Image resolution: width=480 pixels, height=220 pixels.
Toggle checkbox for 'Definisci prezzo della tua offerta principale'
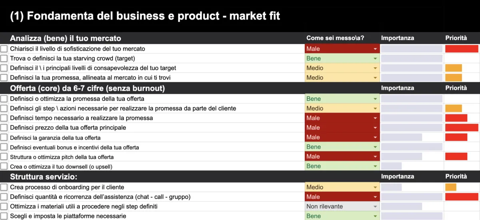pyautogui.click(x=4, y=128)
